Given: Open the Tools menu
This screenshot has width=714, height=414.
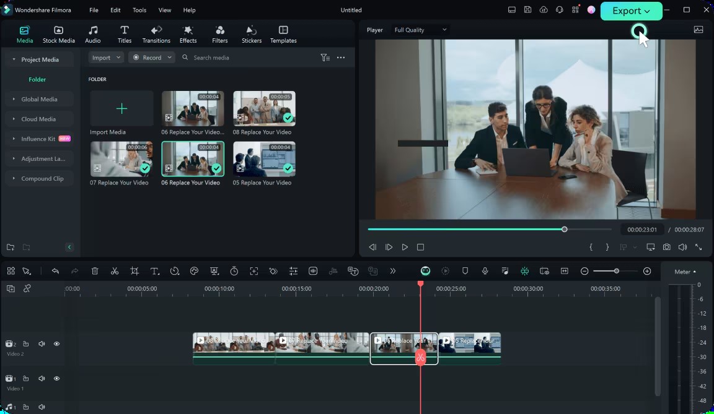Looking at the screenshot, I should [139, 10].
